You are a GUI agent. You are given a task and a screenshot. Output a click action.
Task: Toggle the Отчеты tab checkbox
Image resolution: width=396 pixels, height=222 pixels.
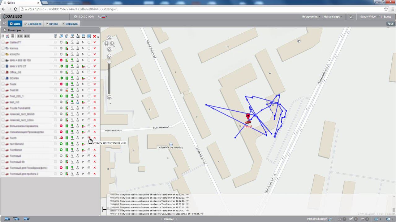pyautogui.click(x=47, y=24)
